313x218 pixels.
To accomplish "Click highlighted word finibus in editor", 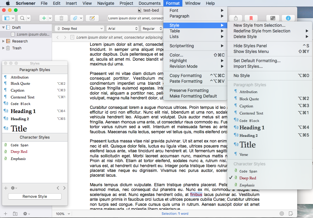I will coord(196,195).
